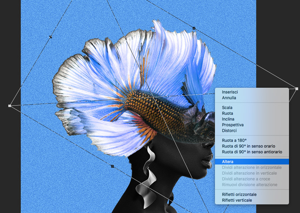The image size is (300, 213).
Task: Choose Rifletti verticale
Action: click(x=252, y=200)
